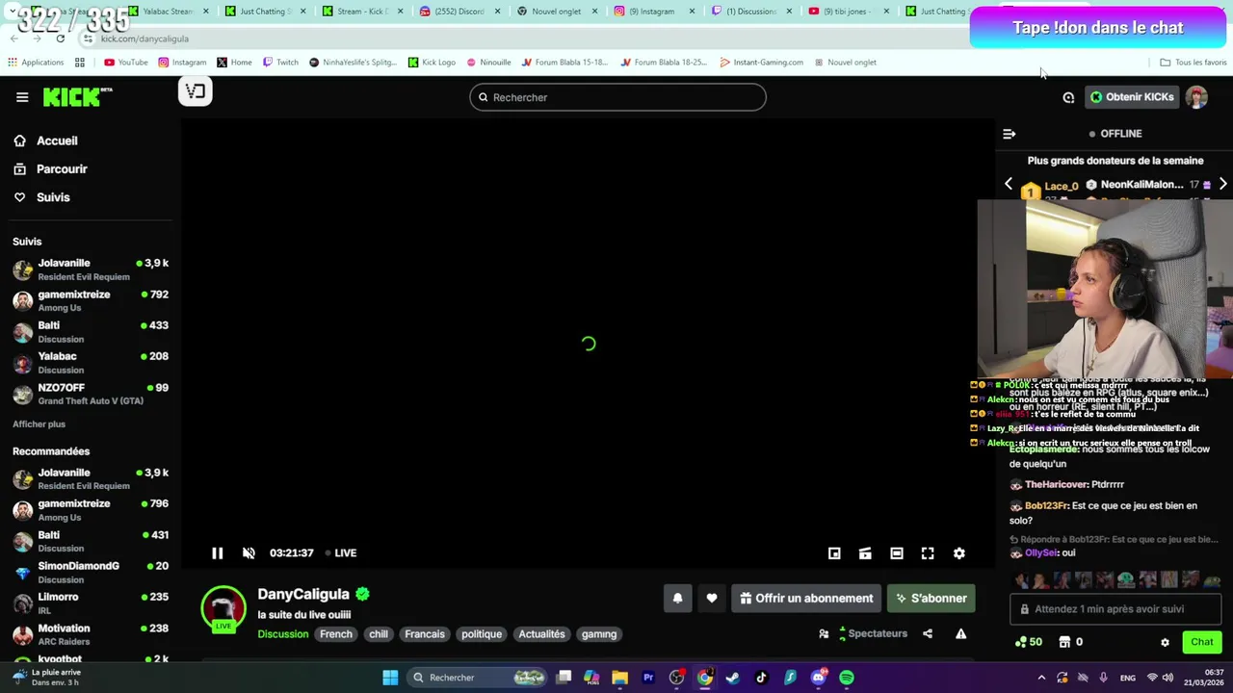Open the Windows Start menu
The image size is (1233, 693).
[x=390, y=678]
